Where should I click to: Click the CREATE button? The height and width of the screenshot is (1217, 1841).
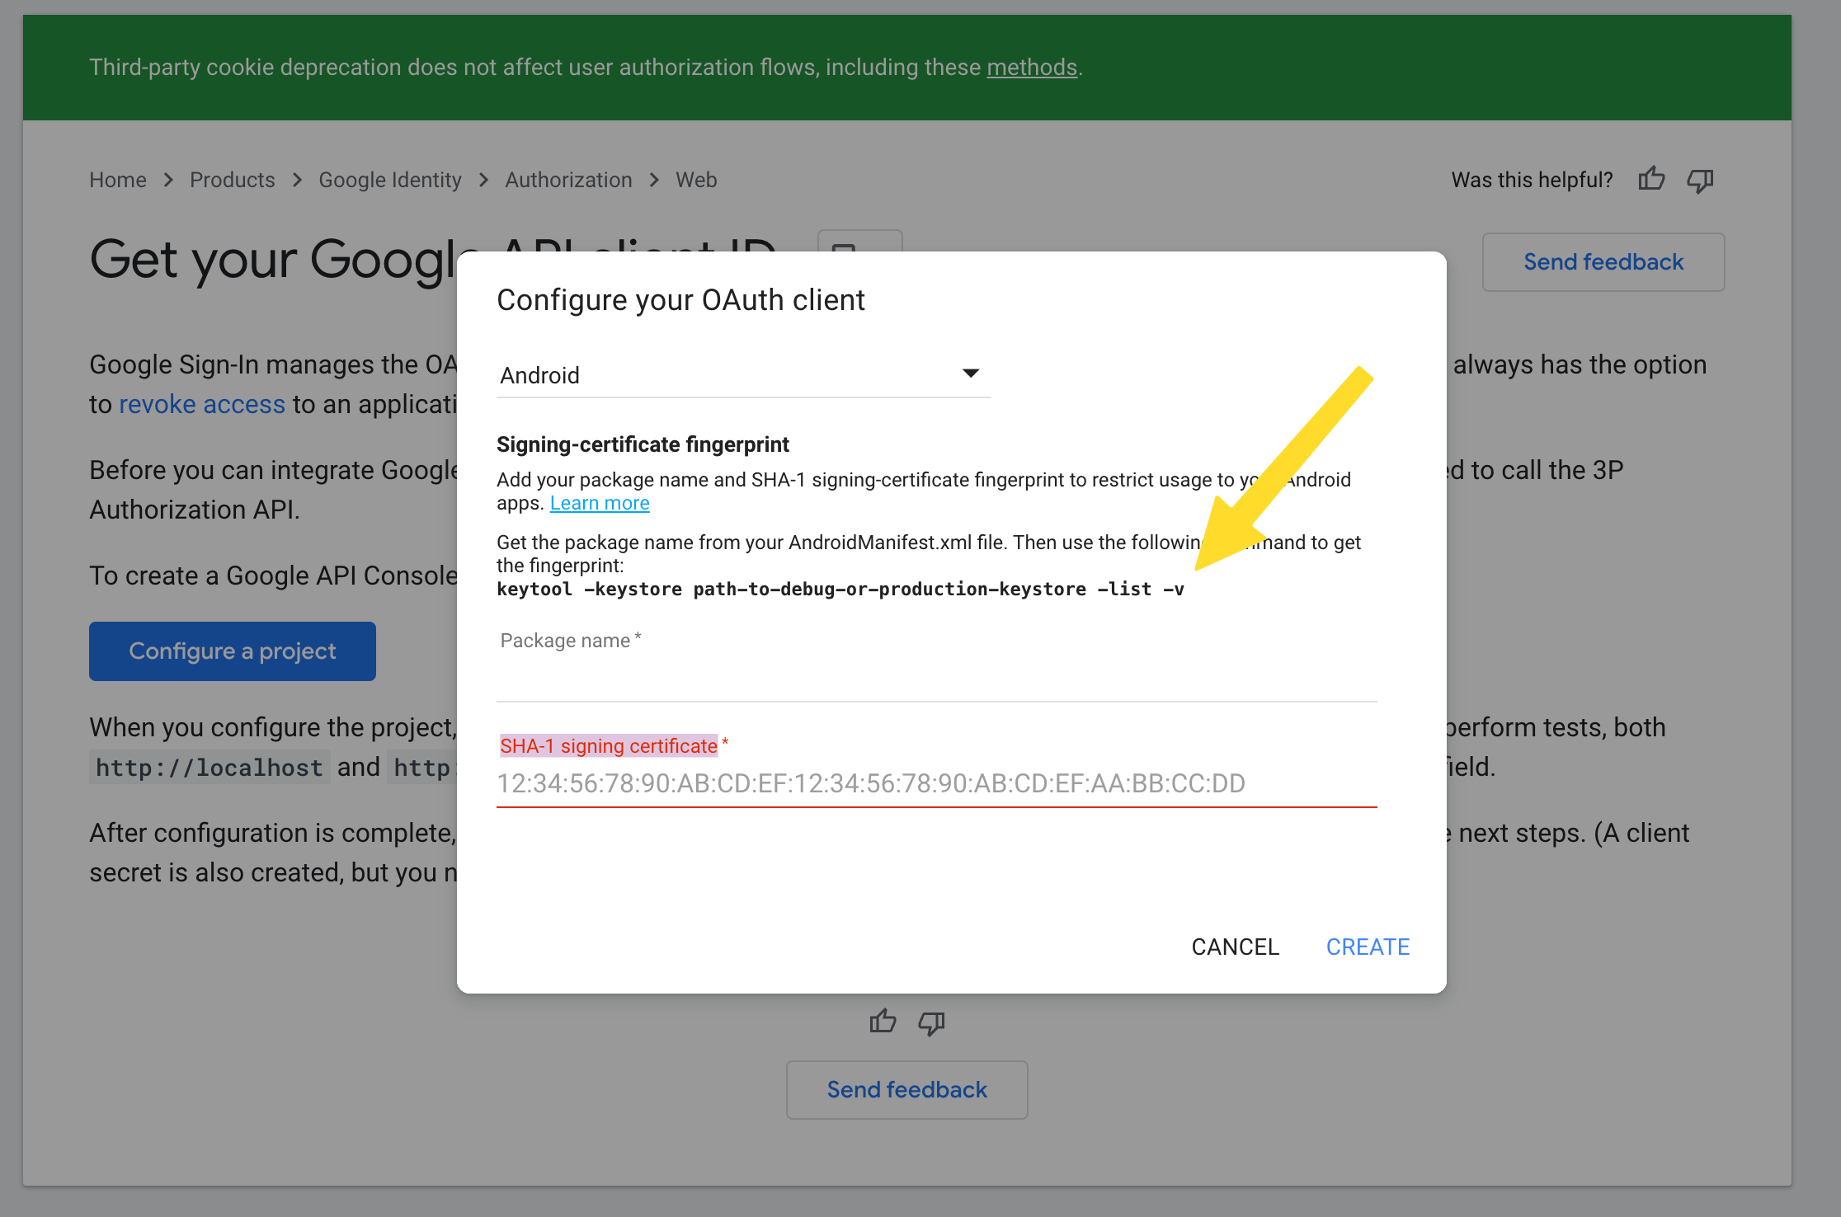[1368, 947]
